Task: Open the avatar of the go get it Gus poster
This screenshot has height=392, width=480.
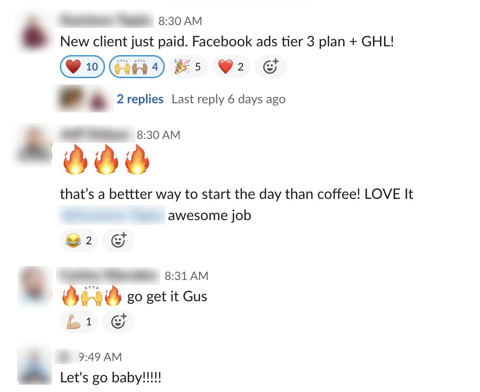Action: click(x=34, y=285)
